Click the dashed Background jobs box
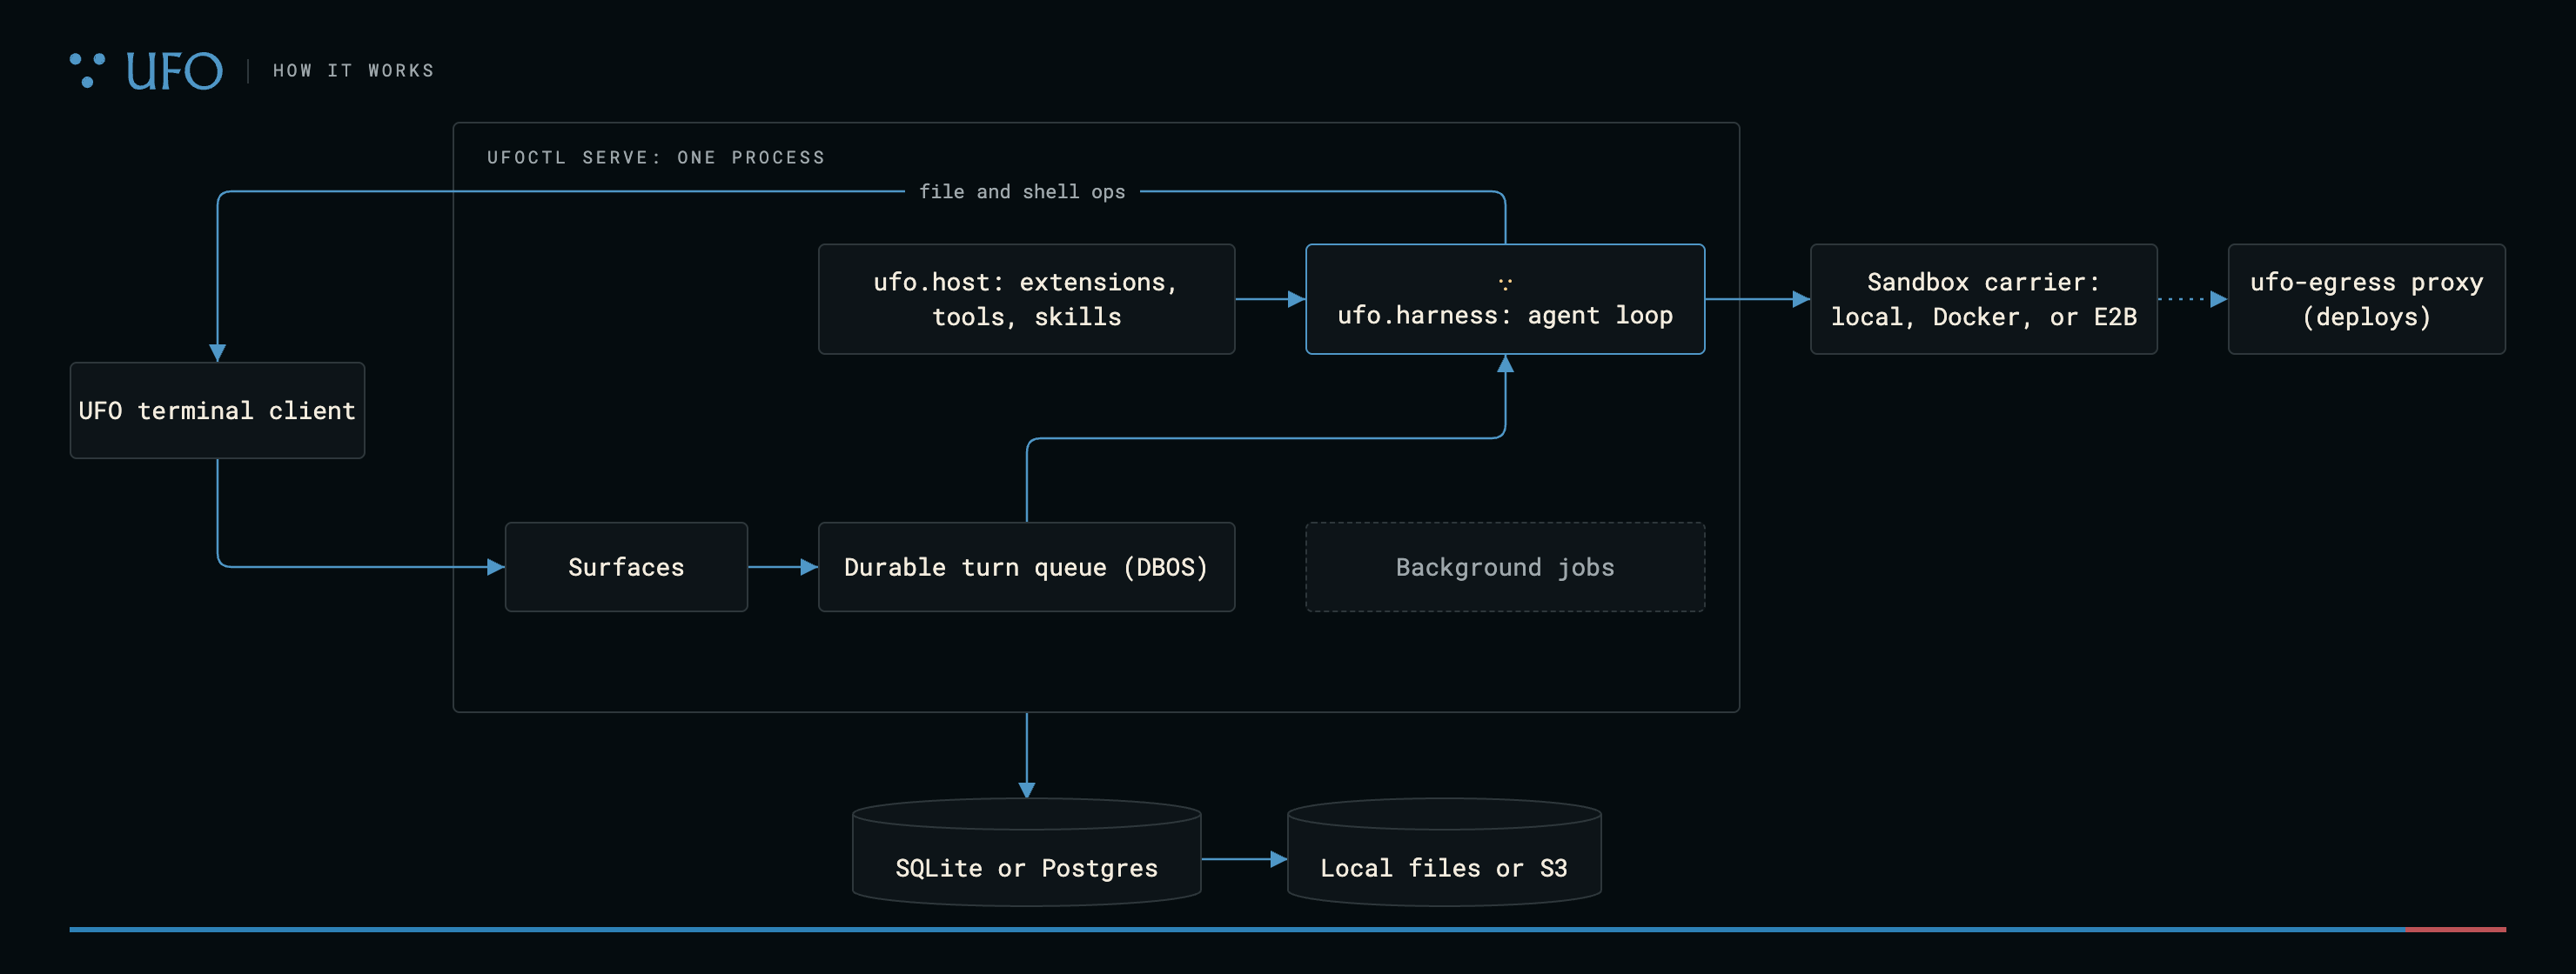The width and height of the screenshot is (2576, 974). tap(1505, 566)
